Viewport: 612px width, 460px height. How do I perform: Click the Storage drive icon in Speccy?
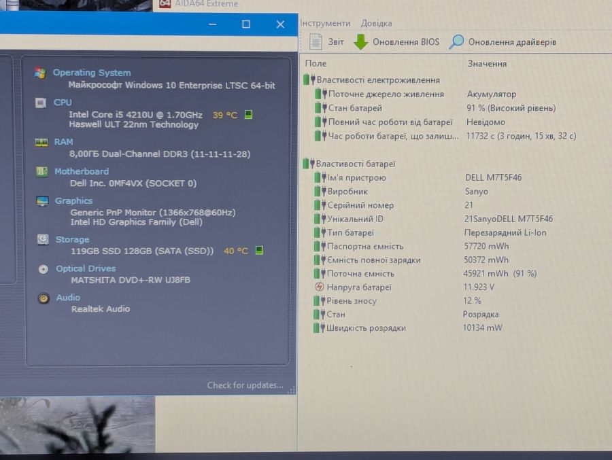(x=43, y=239)
